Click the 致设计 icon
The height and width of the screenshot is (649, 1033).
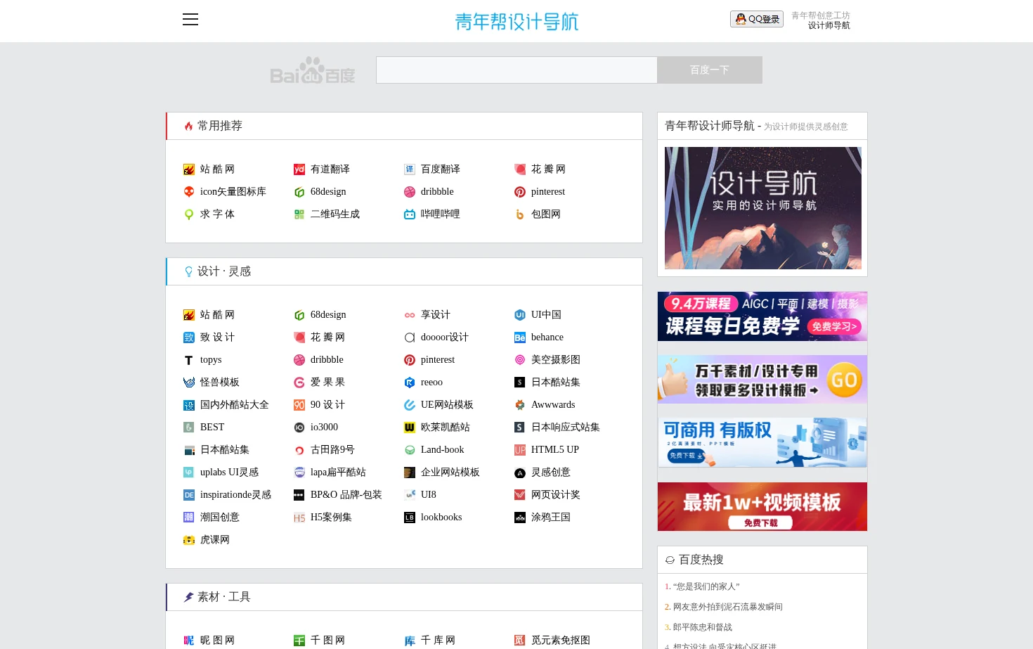tap(189, 338)
